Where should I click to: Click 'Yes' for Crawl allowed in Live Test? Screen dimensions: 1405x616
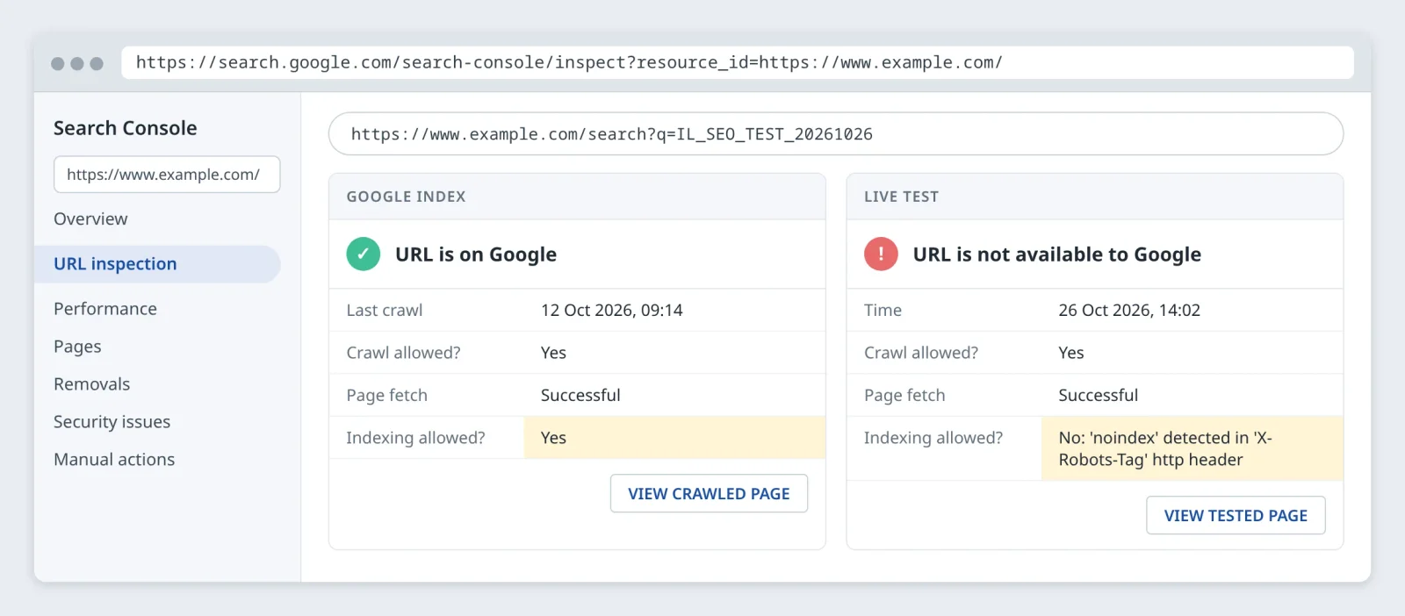coord(1071,353)
